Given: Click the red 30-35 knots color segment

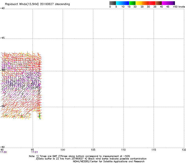Looking at the screenshot, I should [x=152, y=3].
